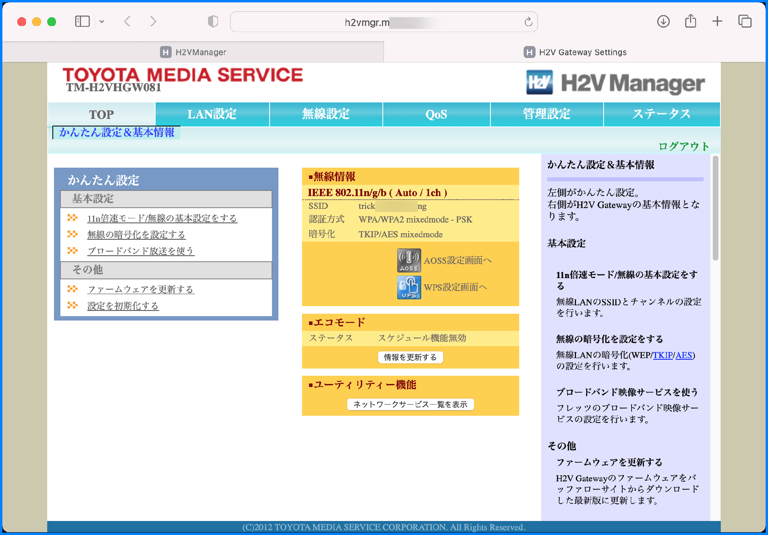Viewport: 768px width, 535px height.
Task: Open the ステータス navigation tab
Action: pyautogui.click(x=662, y=114)
